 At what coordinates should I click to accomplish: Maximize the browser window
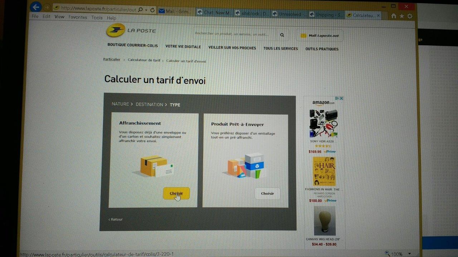(393, 6)
